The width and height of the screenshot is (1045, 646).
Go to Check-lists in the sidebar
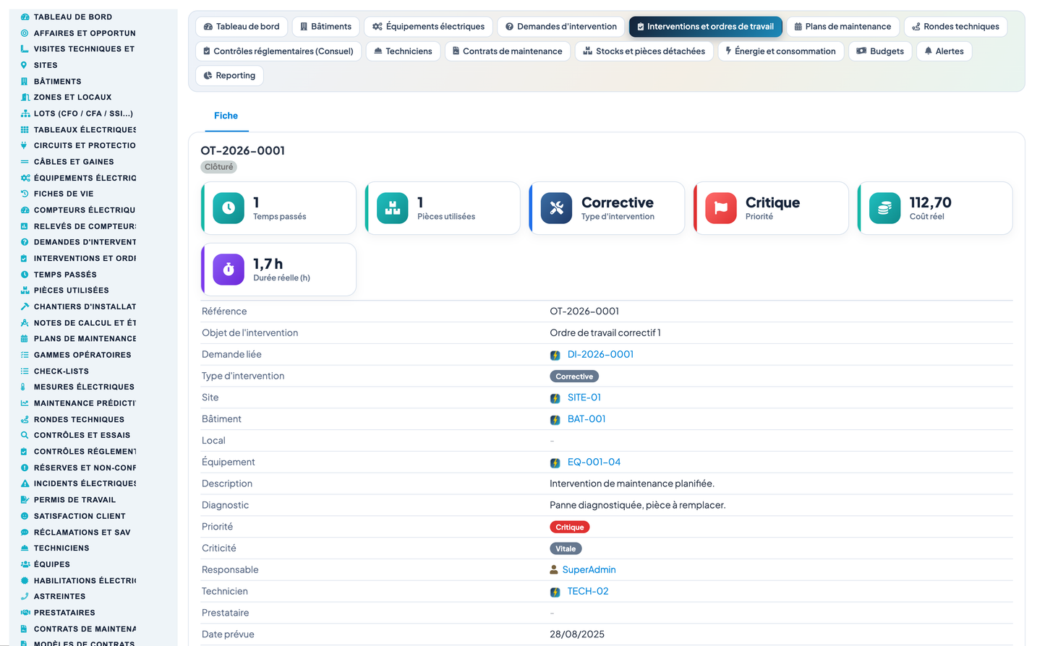tap(61, 371)
